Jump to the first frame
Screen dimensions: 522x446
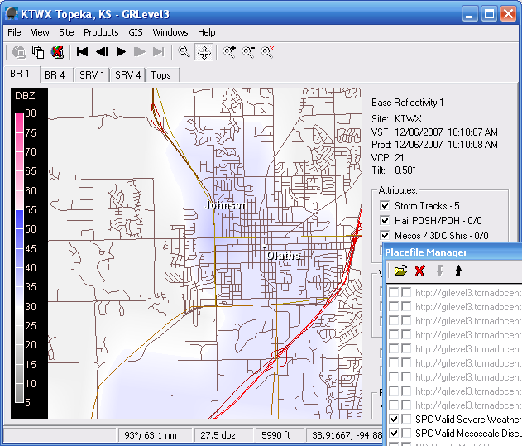[82, 52]
